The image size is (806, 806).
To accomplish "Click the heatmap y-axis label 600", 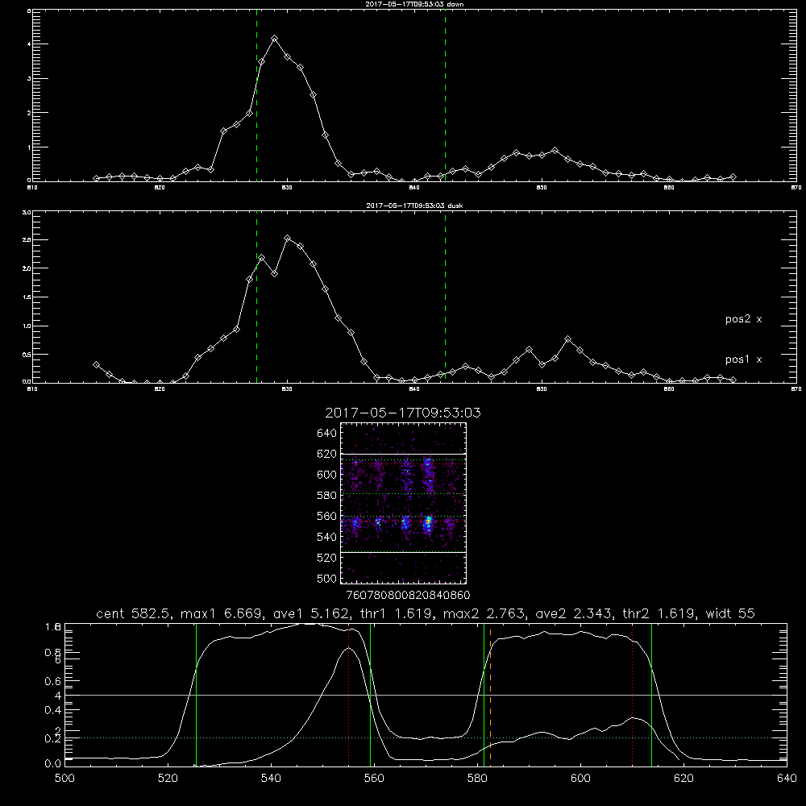I will click(x=326, y=475).
